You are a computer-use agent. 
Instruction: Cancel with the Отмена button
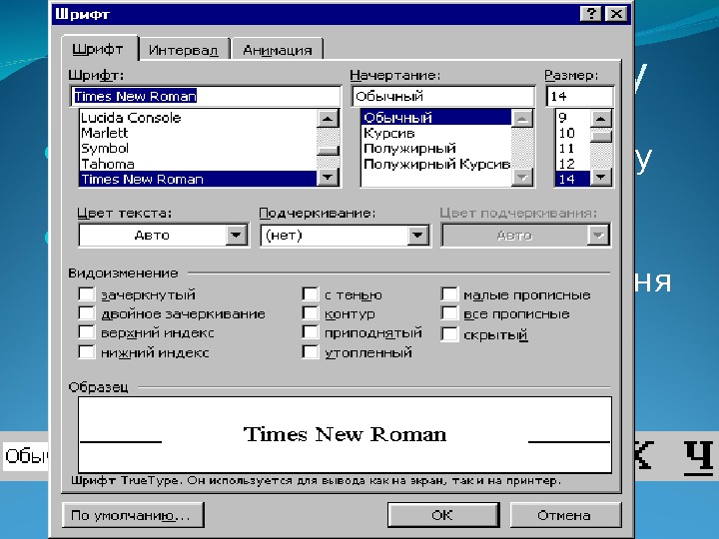pos(565,515)
